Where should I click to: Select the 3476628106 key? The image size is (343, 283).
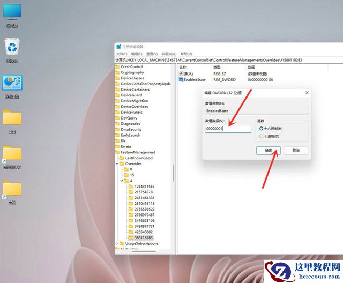[x=144, y=220]
